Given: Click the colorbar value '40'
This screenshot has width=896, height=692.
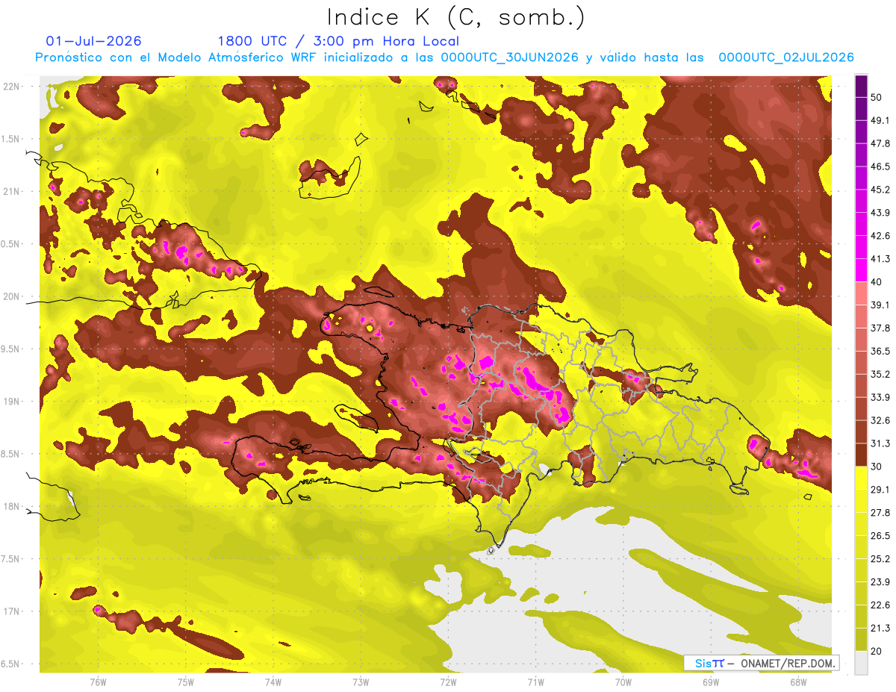Looking at the screenshot, I should (877, 282).
